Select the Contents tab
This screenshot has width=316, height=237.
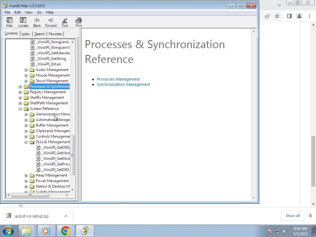point(11,33)
